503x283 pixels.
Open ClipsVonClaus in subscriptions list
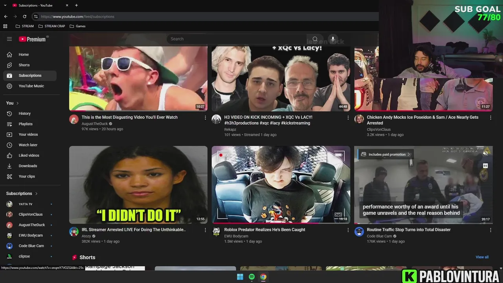(x=29, y=215)
